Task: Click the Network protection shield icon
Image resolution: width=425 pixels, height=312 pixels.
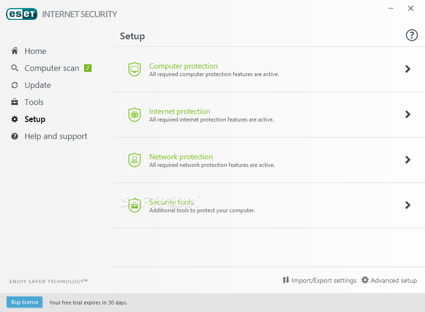Action: [135, 160]
